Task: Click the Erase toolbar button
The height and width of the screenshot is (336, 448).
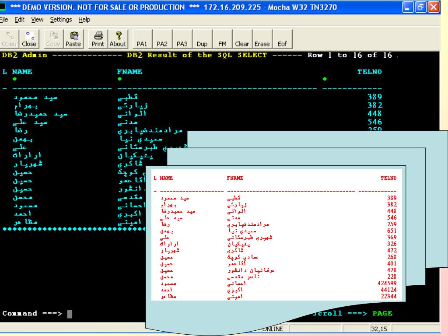Action: click(262, 39)
